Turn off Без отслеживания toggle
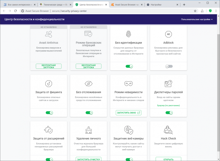The image size is (220, 161). click(x=89, y=113)
